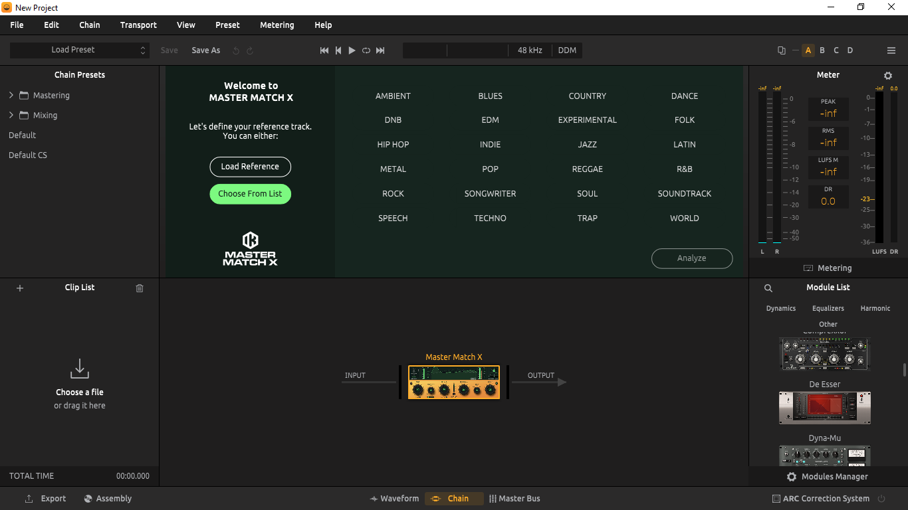908x510 pixels.
Task: Expand the Mastering presets folder
Action: pyautogui.click(x=11, y=96)
